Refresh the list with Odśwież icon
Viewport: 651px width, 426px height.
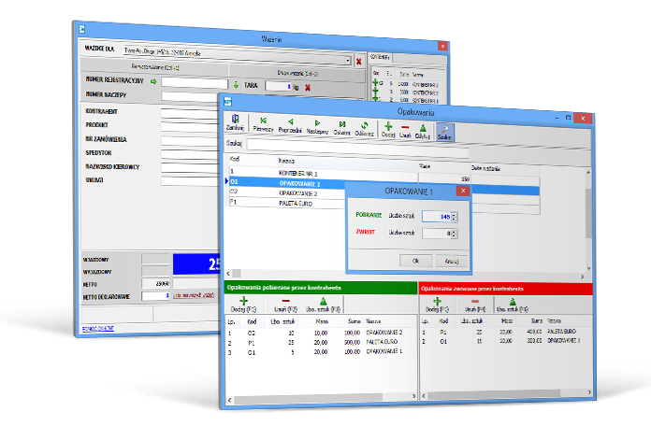pyautogui.click(x=366, y=125)
